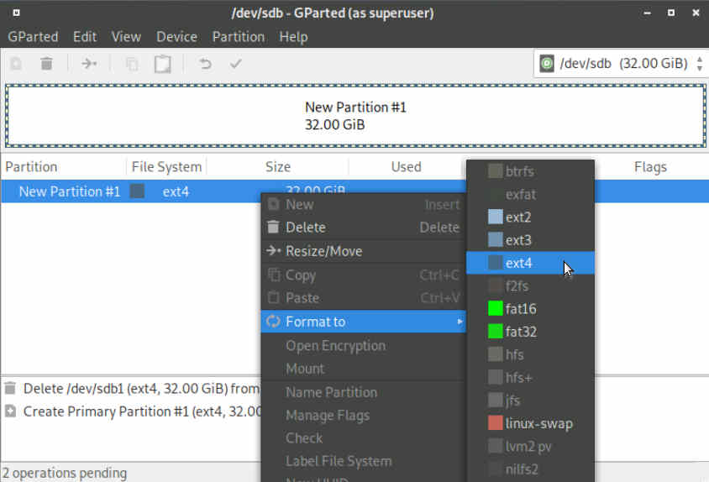Viewport: 709px width, 482px height.
Task: Click the File System column header
Action: pyautogui.click(x=166, y=167)
